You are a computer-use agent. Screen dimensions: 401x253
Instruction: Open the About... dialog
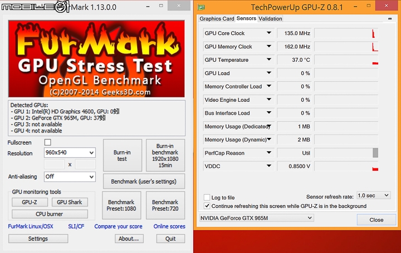click(x=129, y=239)
